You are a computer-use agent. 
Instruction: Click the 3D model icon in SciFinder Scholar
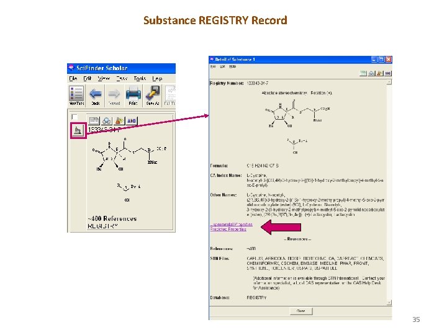[107, 121]
